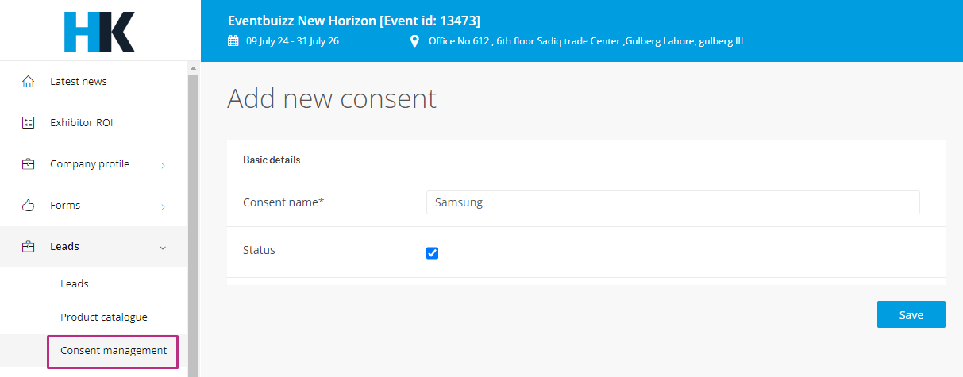
Task: Collapse the Leads section chevron
Action: (x=163, y=248)
